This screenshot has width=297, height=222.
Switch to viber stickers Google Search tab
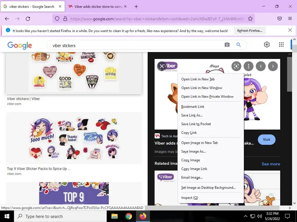[x=32, y=7]
